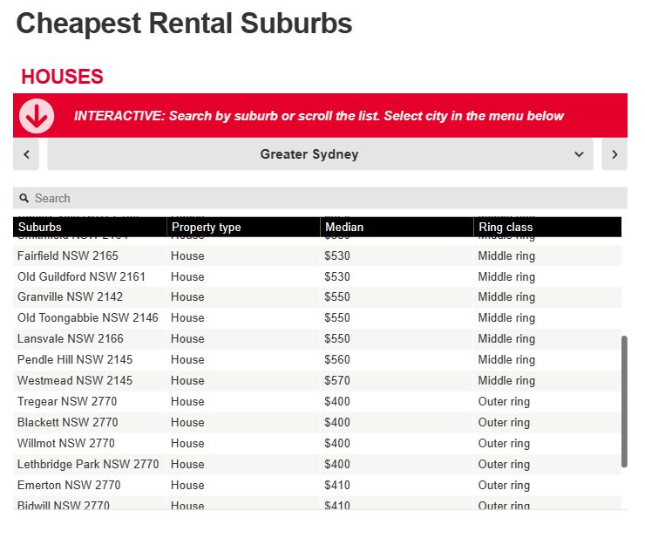
Task: Select the Fairfield NSW 2165 row
Action: 68,256
